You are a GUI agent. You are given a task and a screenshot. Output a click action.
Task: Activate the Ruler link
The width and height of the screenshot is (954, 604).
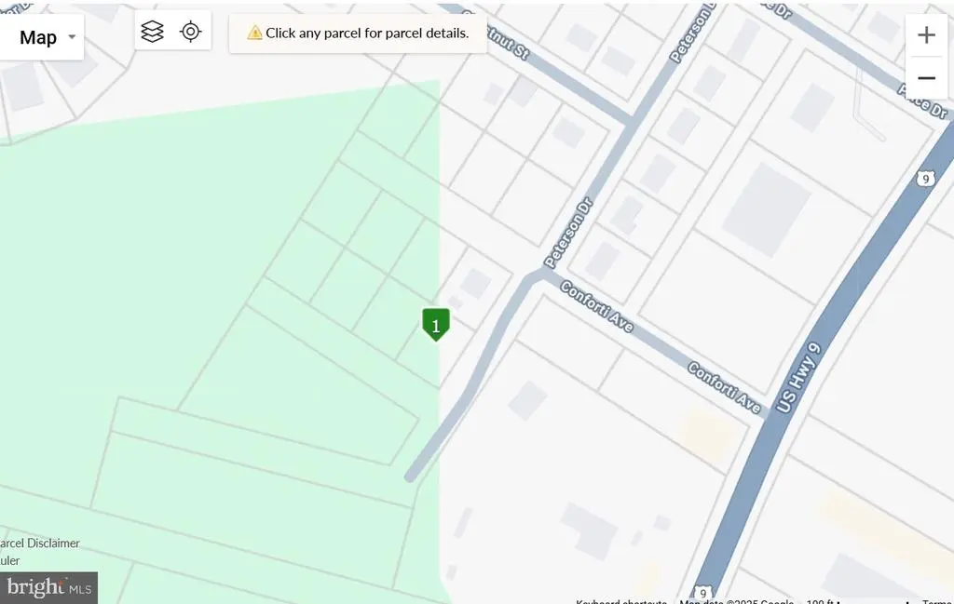pos(9,560)
